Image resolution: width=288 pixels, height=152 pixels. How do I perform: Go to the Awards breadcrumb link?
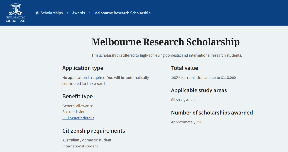[x=78, y=13]
